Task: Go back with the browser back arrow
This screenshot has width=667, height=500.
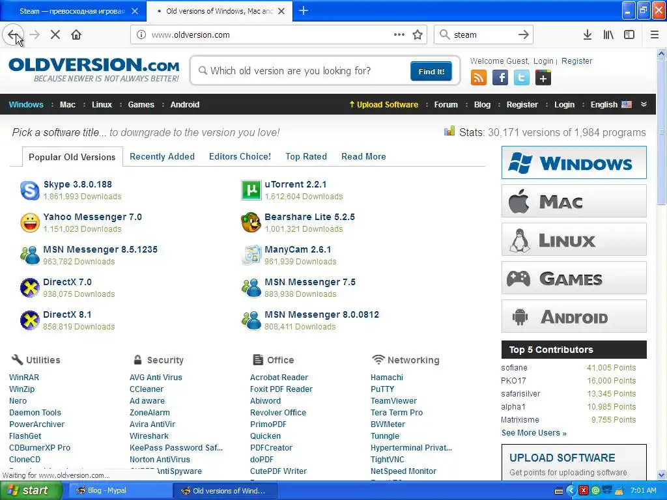Action: click(13, 35)
